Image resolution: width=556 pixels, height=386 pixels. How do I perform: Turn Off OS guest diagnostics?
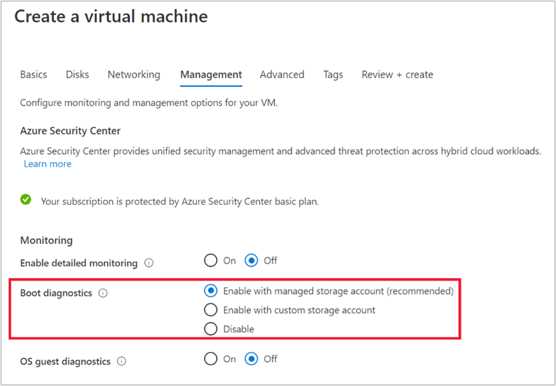pyautogui.click(x=252, y=358)
